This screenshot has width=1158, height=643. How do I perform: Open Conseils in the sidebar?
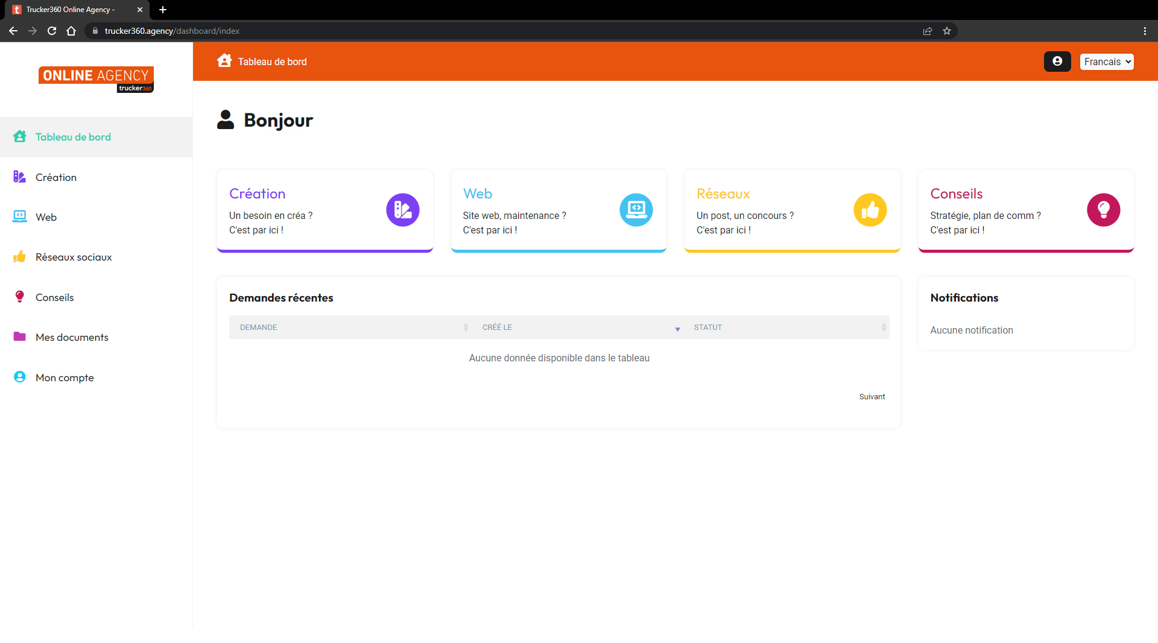(x=96, y=297)
